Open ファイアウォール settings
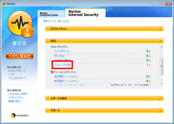 (x=62, y=51)
